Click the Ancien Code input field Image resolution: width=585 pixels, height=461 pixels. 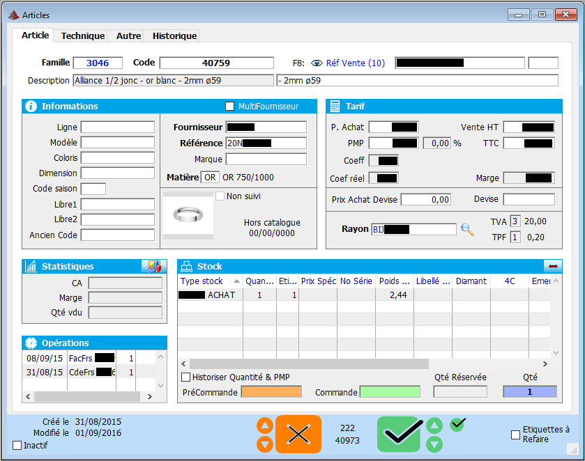118,235
